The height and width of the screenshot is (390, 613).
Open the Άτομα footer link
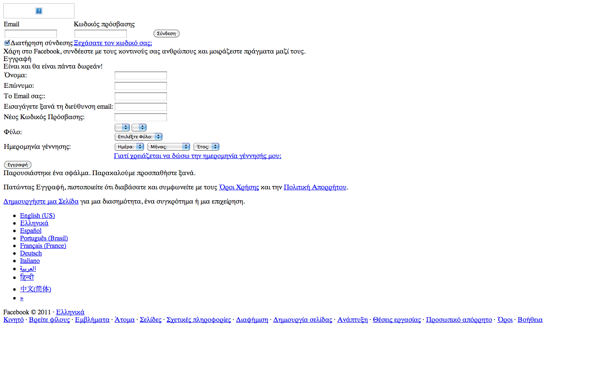(x=125, y=320)
